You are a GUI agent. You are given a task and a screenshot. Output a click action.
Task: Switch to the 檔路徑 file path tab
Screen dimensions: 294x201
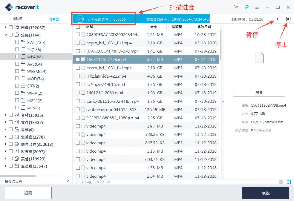(17, 19)
